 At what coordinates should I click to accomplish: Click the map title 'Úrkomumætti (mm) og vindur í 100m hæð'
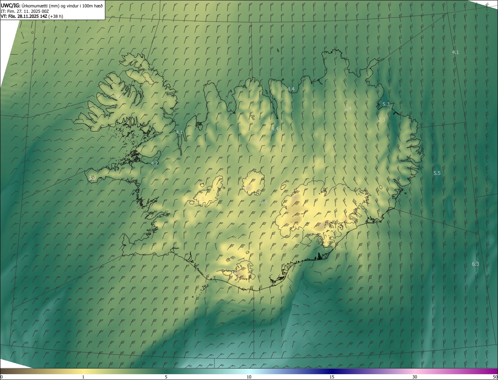(62, 5)
